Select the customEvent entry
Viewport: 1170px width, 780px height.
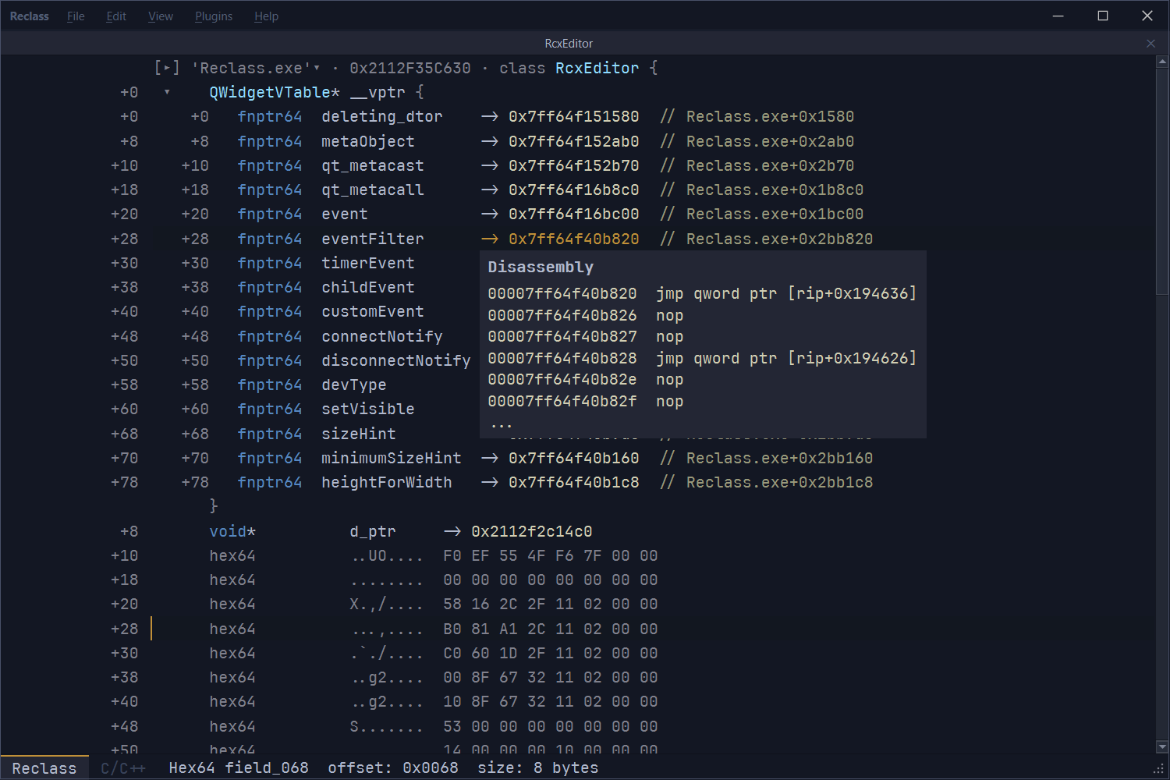pyautogui.click(x=372, y=312)
